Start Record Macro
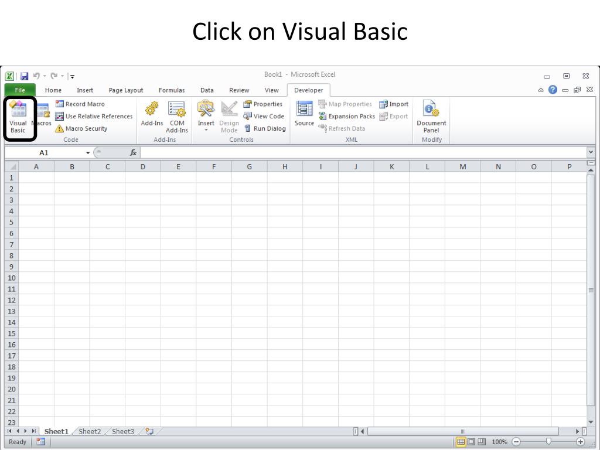The width and height of the screenshot is (600, 450). tap(80, 104)
